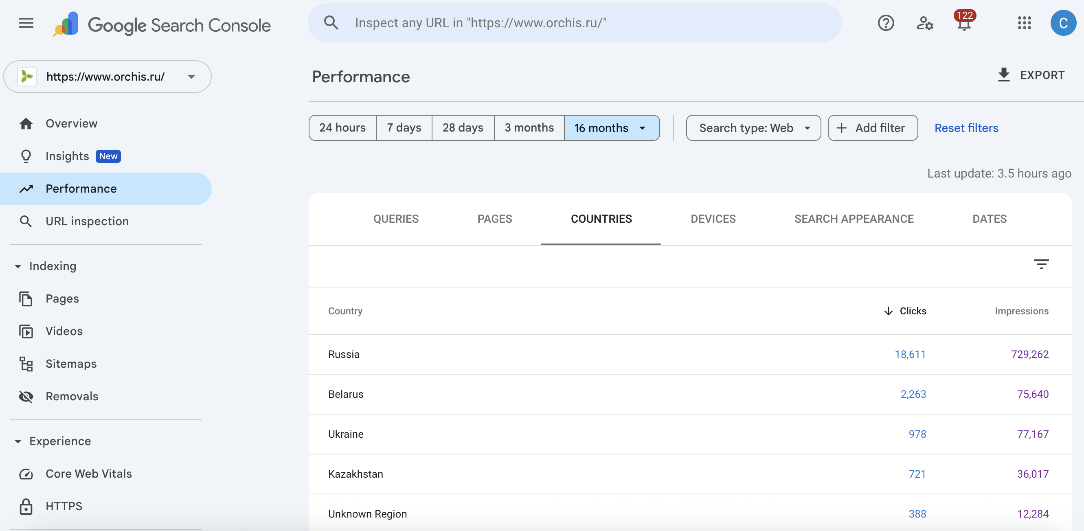Viewport: 1084px width, 531px height.
Task: Open users and settings icon
Action: [924, 23]
